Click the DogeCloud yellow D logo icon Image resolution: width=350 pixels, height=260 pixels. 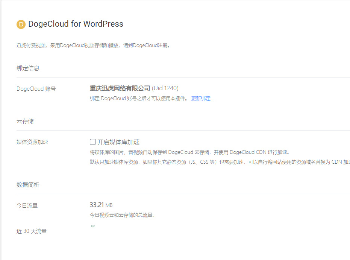21,24
